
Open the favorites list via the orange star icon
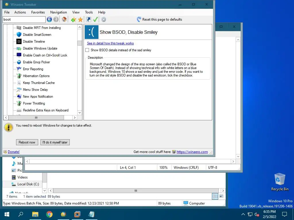click(80, 19)
